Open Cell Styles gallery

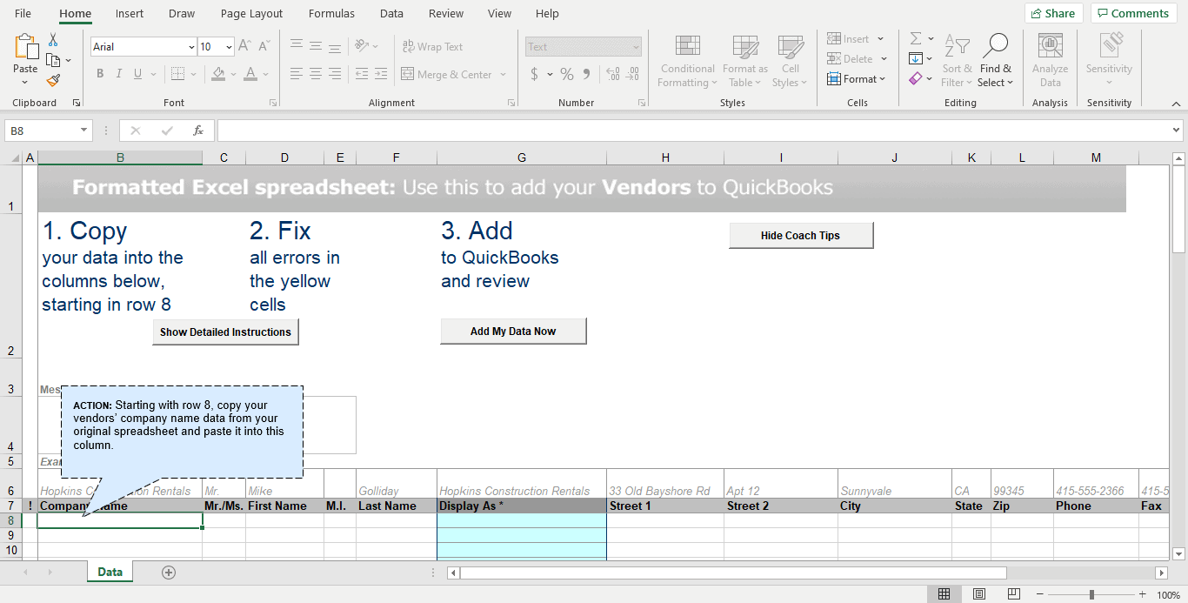(790, 62)
